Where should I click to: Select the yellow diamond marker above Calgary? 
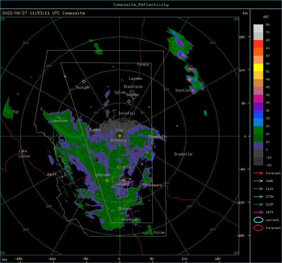124,180
